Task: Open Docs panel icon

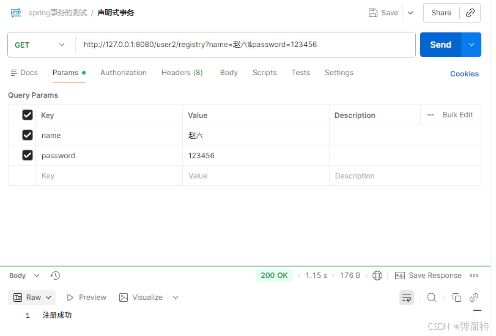Action: point(13,73)
